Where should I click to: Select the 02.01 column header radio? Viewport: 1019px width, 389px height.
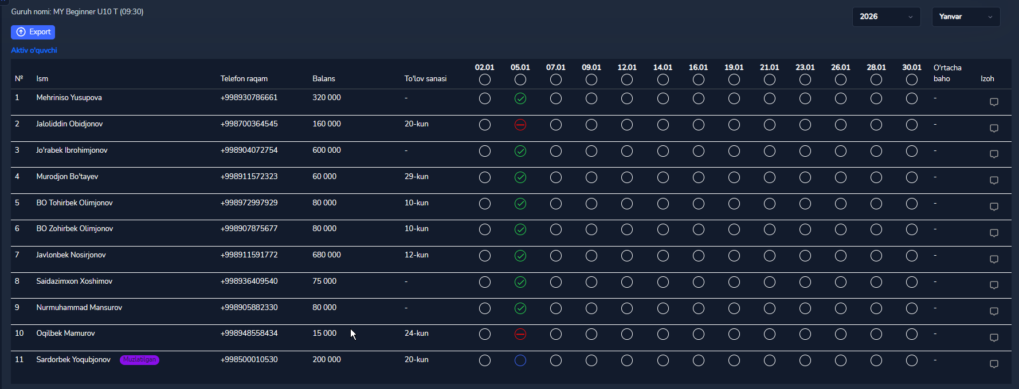485,80
